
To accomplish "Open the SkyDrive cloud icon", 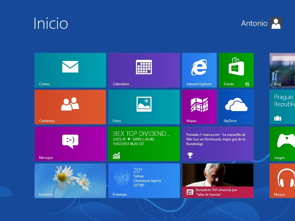I will point(236,104).
